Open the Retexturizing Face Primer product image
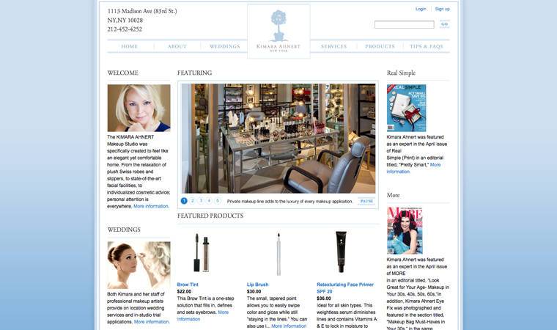Viewport: 557px width, 330px height. 341,253
